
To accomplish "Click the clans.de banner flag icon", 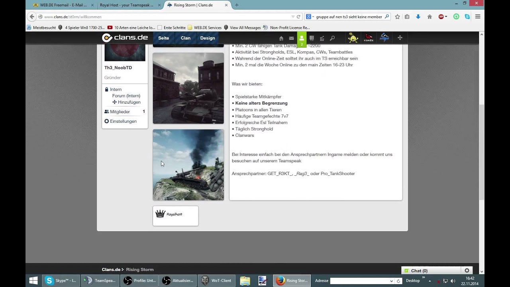I will 312,38.
